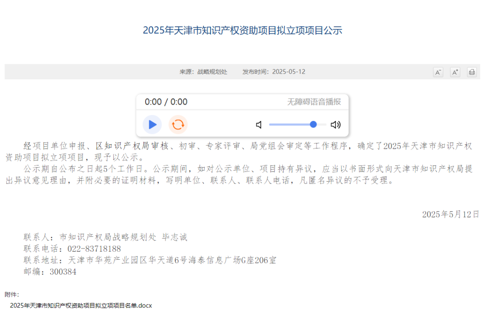Click the orange loop/replay audio icon

click(178, 124)
